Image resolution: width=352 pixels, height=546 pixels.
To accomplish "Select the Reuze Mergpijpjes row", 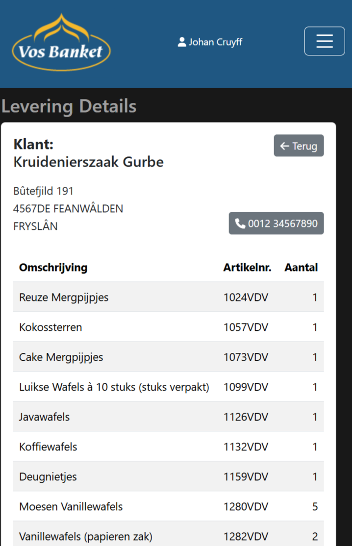I will (x=168, y=297).
